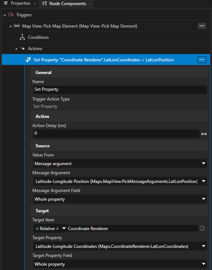Click the red Triggers icon
This screenshot has height=270, width=212.
click(x=11, y=15)
